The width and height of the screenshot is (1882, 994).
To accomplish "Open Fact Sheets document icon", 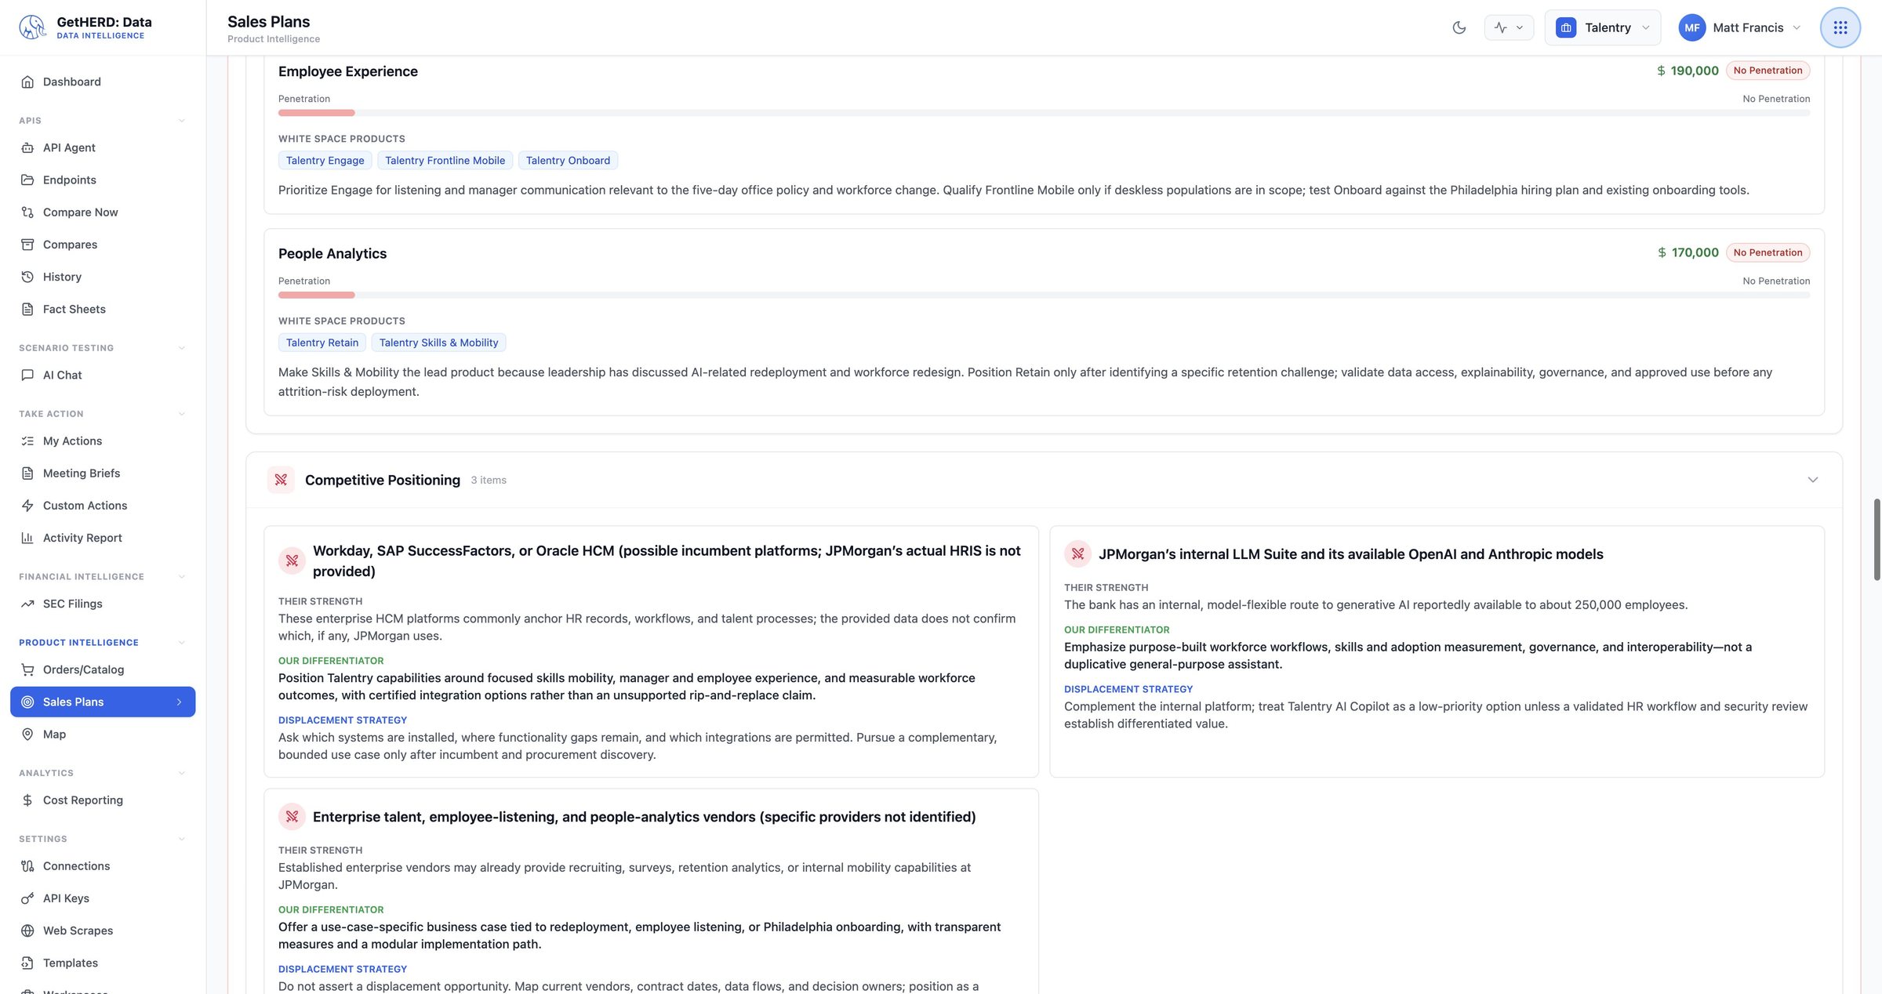I will [27, 309].
